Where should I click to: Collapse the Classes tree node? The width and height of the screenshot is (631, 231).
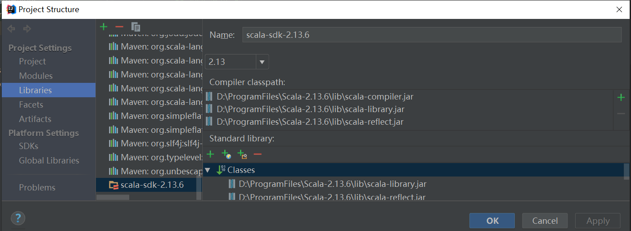(208, 170)
